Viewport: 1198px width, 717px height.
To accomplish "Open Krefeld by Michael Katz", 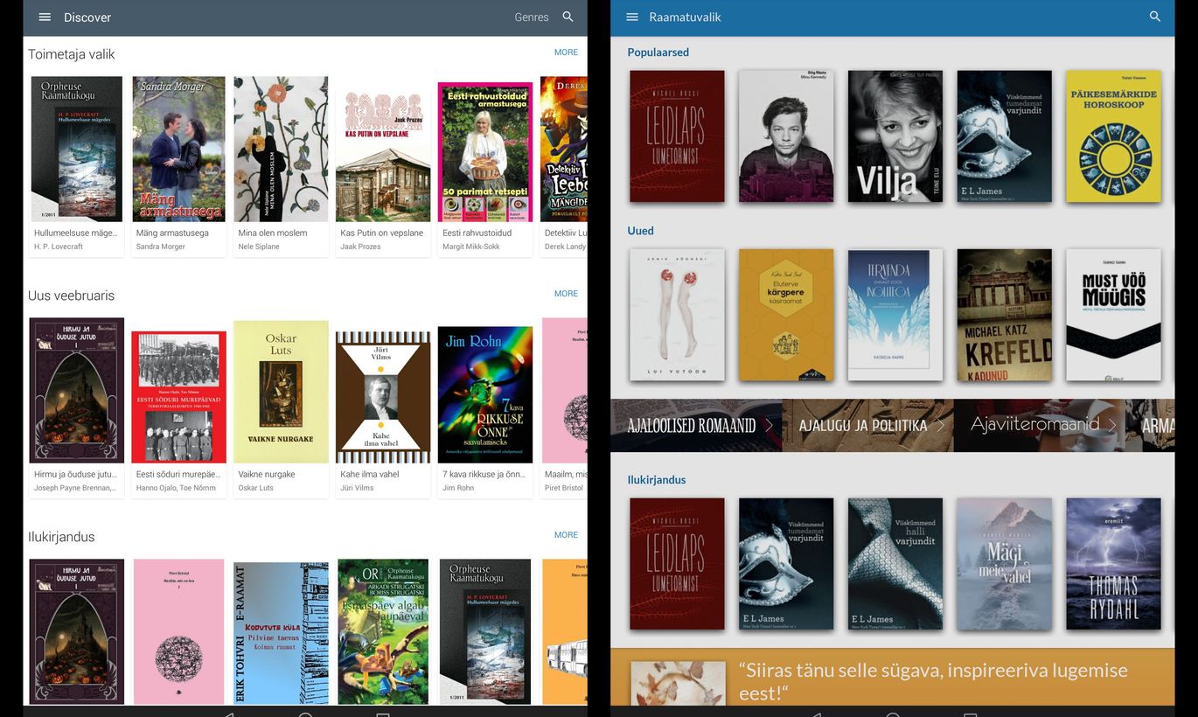I will click(1005, 315).
